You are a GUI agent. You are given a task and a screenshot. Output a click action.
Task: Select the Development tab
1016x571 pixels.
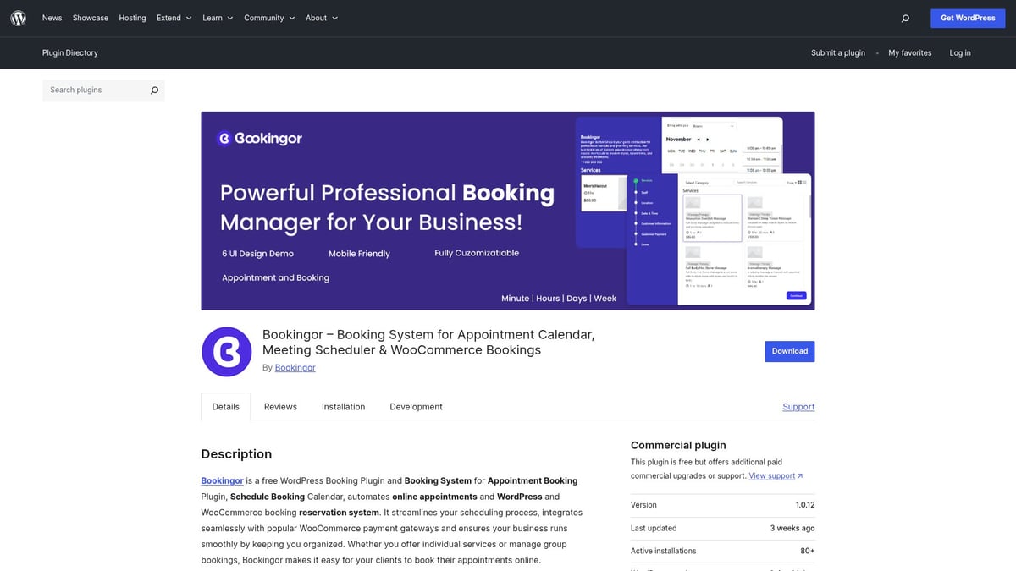pos(416,406)
